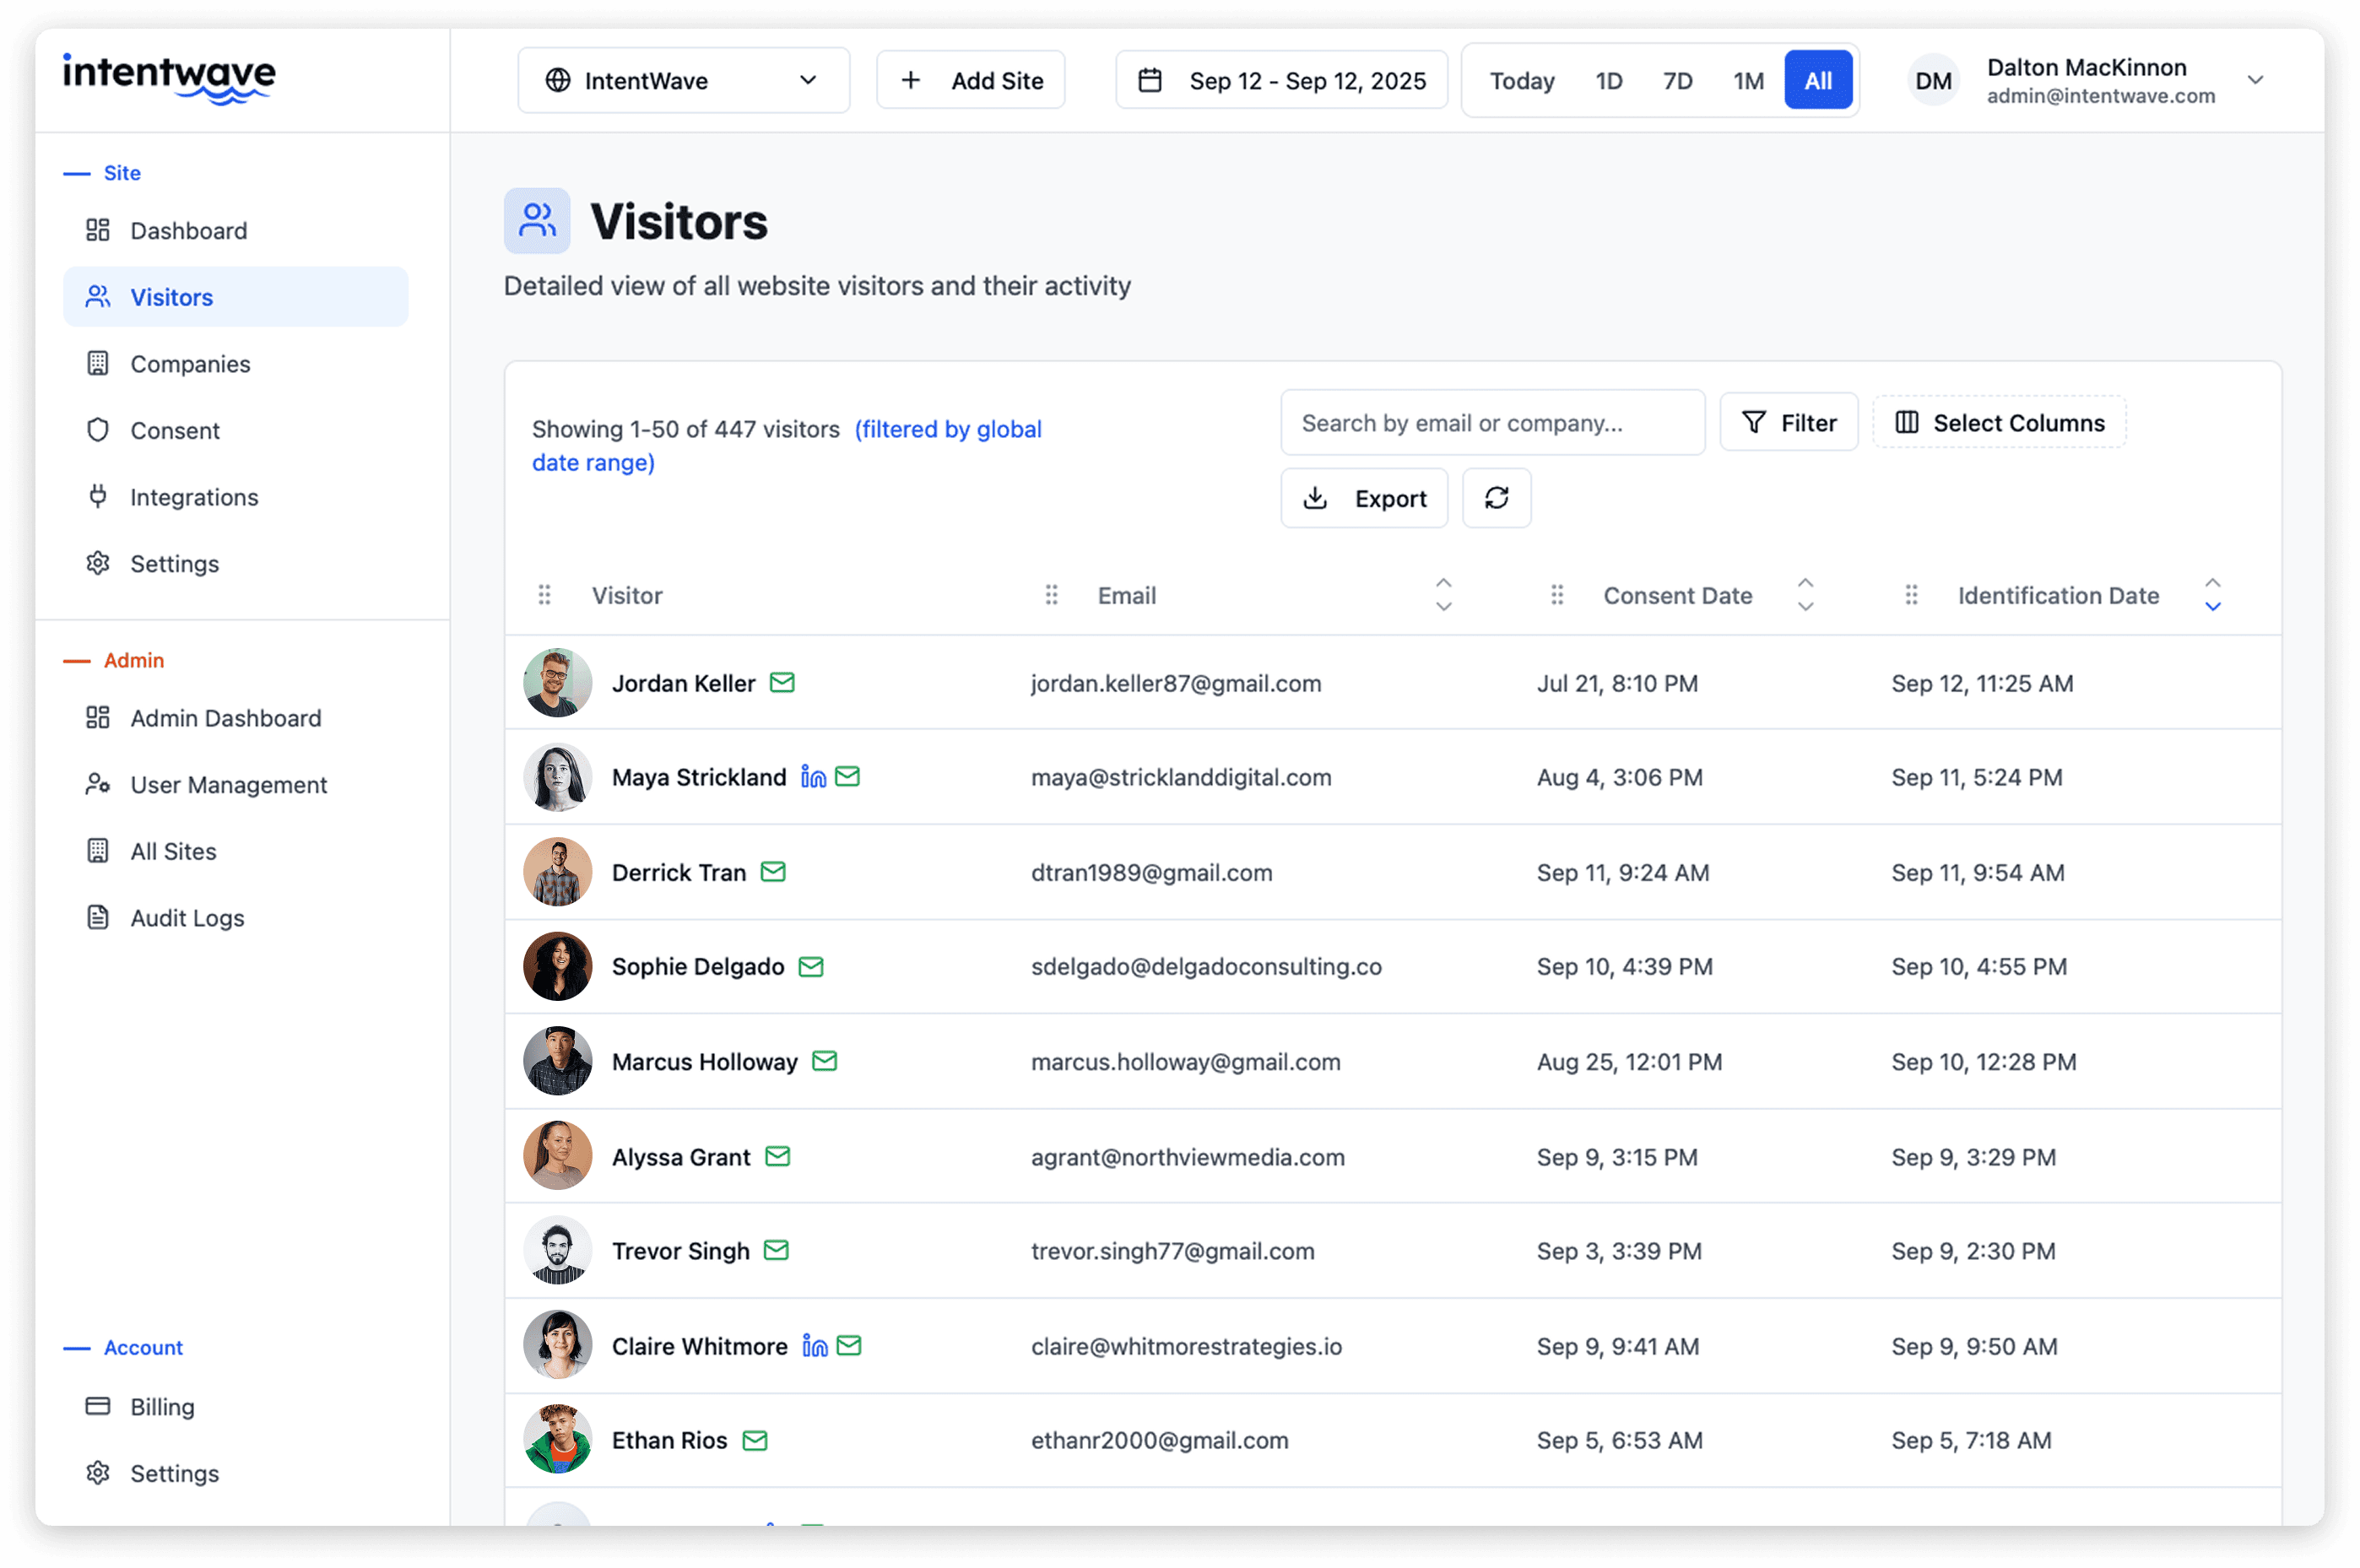2360x1568 pixels.
Task: Go to Companies in the sidebar
Action: tap(236, 364)
